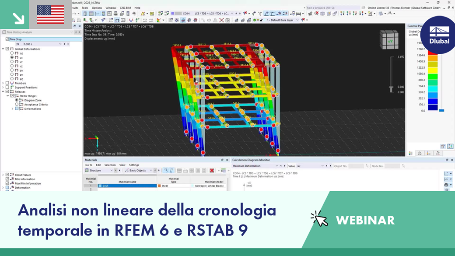Toggle the Members checkbox
This screenshot has width=455, height=256.
[7, 83]
